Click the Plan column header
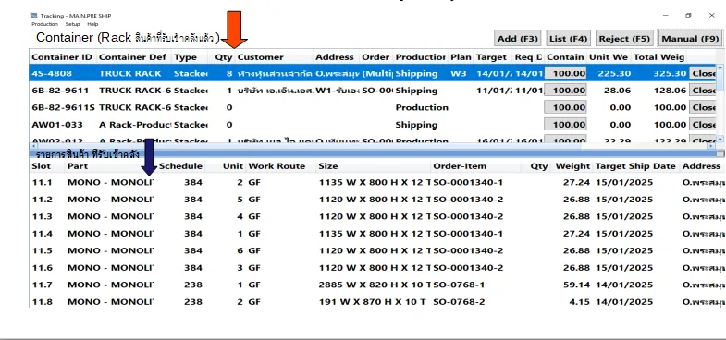 [461, 57]
